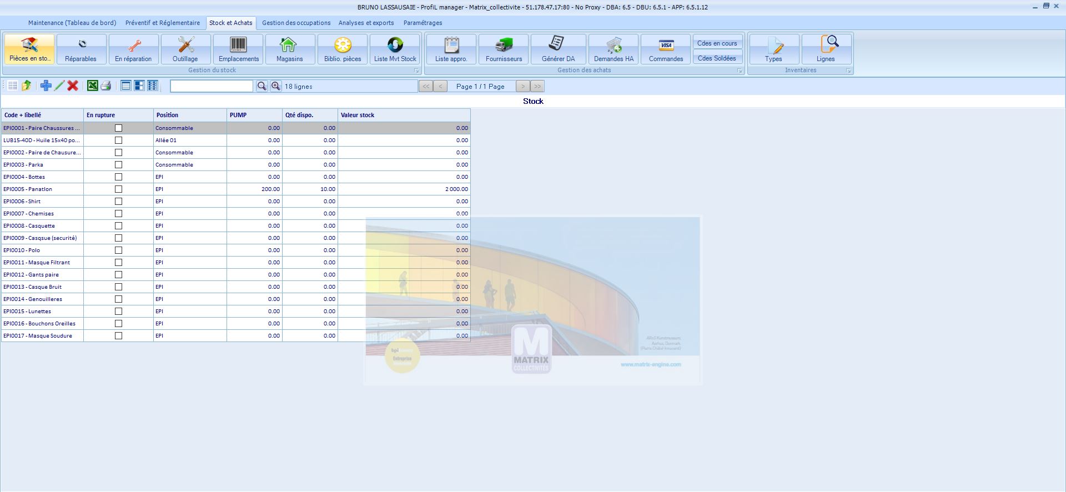Go to next page button

coord(523,86)
